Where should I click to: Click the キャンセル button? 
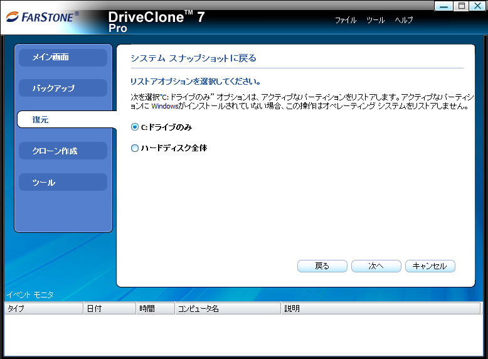430,266
